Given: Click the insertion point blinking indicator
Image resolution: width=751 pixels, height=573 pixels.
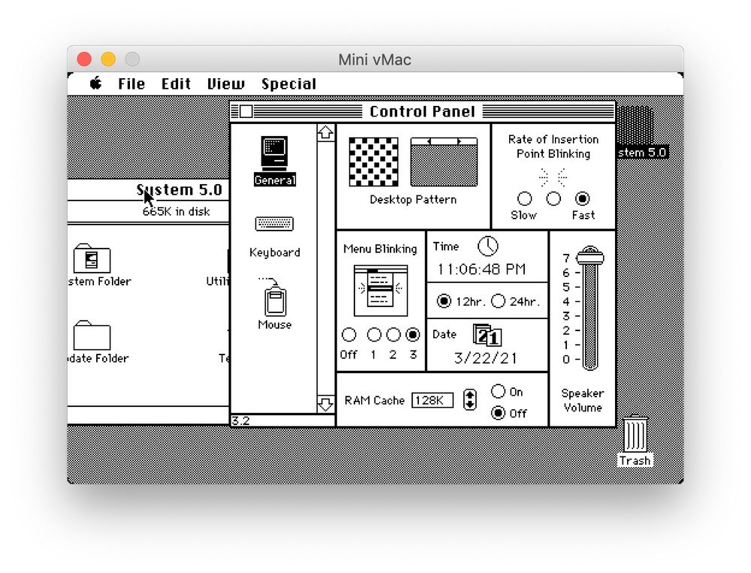Looking at the screenshot, I should pos(553,176).
